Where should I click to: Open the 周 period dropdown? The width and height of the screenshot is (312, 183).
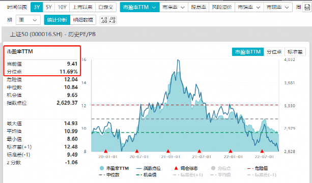(x=28, y=20)
